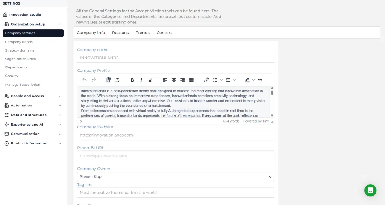Viewport: 385px width, 205px height.
Task: Click the Tag line input field
Action: tap(176, 193)
